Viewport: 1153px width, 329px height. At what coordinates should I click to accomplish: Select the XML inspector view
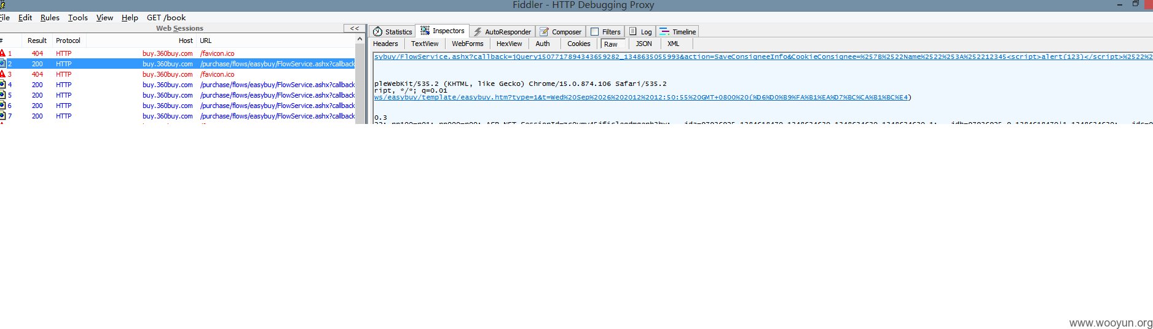point(674,44)
